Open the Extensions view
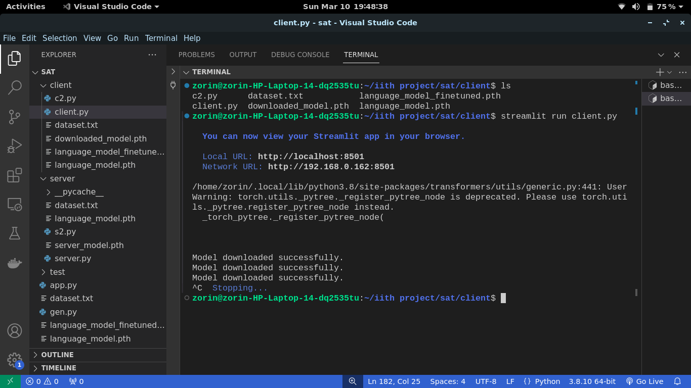This screenshot has width=691, height=388. pyautogui.click(x=15, y=175)
